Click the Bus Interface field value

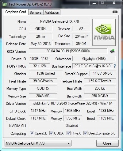pyautogui.click(x=93, y=66)
